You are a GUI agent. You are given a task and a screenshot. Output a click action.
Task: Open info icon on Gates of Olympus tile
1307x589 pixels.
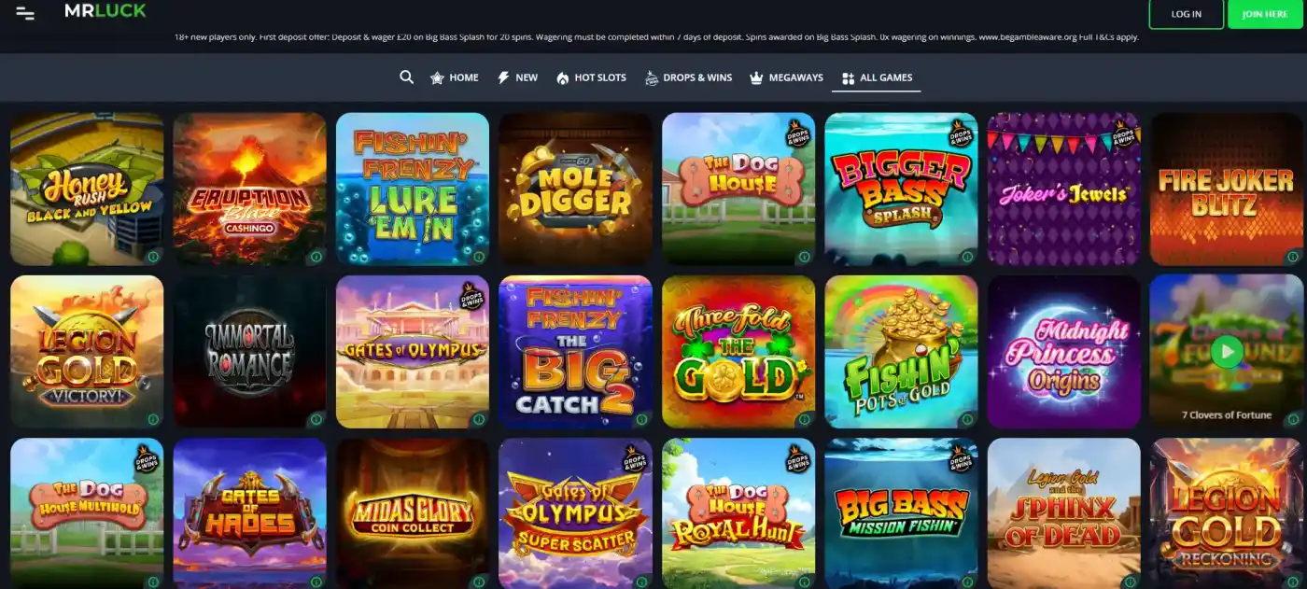[478, 419]
